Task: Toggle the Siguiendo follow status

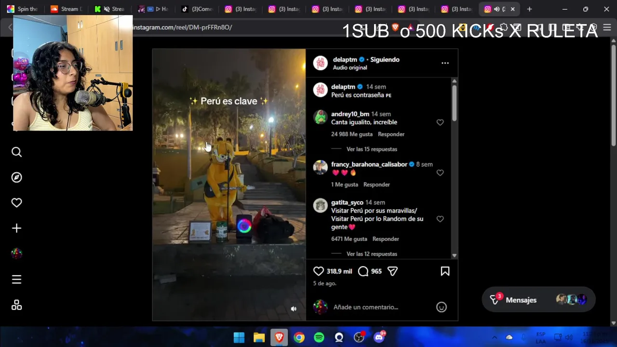Action: coord(385,59)
